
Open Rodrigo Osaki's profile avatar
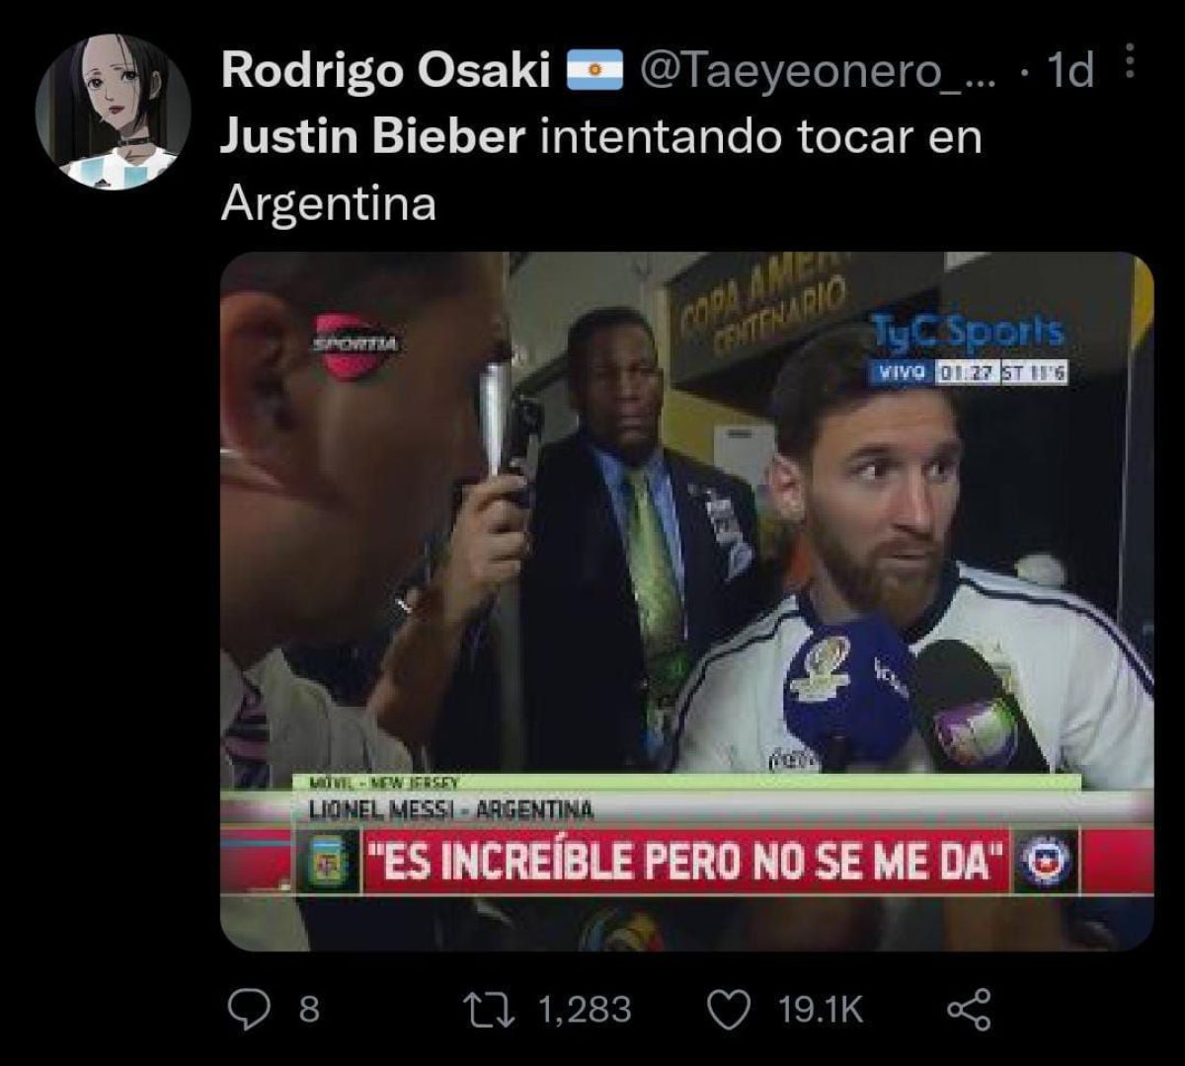pos(113,112)
